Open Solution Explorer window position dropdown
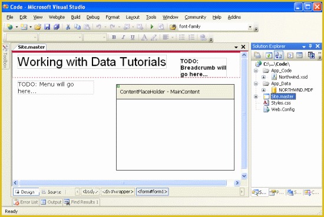The image size is (324, 217). point(304,46)
